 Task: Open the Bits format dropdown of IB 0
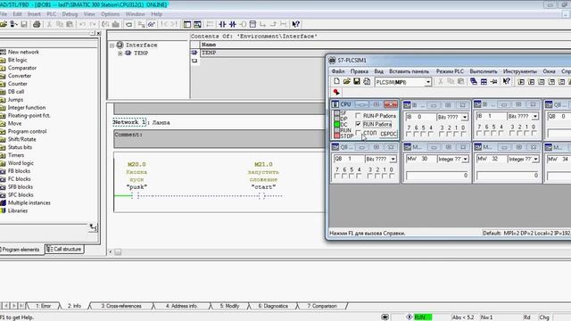(x=465, y=117)
